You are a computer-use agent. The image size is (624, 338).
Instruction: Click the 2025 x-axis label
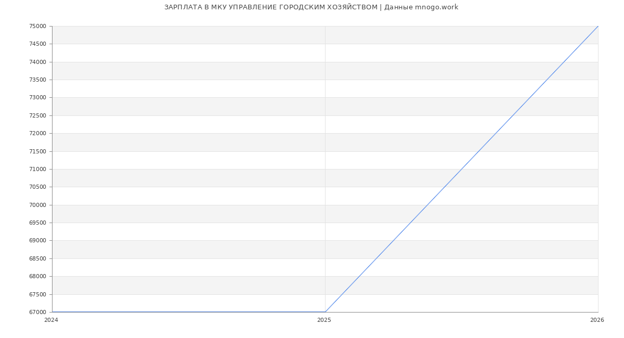(324, 320)
